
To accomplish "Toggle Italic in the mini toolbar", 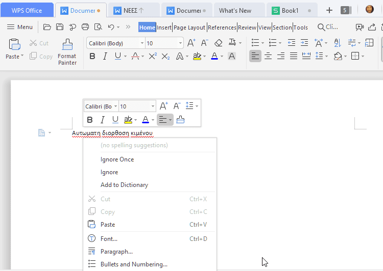I will 103,120.
